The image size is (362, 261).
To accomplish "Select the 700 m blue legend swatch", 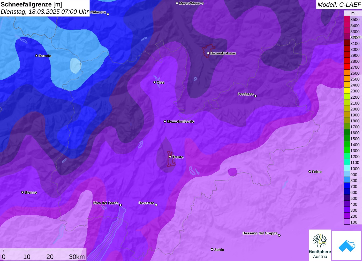I will (347, 186).
